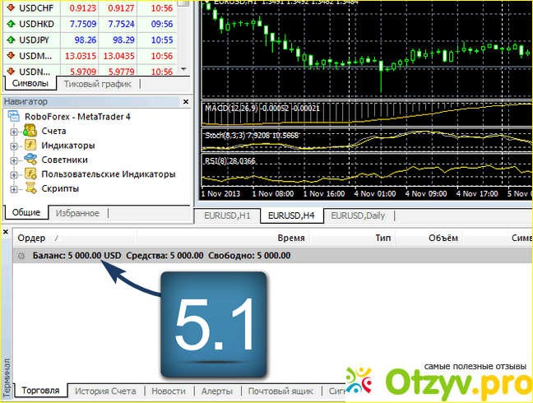Image resolution: width=533 pixels, height=403 pixels.
Task: Expand the Скрипты tree node
Action: [x=14, y=189]
